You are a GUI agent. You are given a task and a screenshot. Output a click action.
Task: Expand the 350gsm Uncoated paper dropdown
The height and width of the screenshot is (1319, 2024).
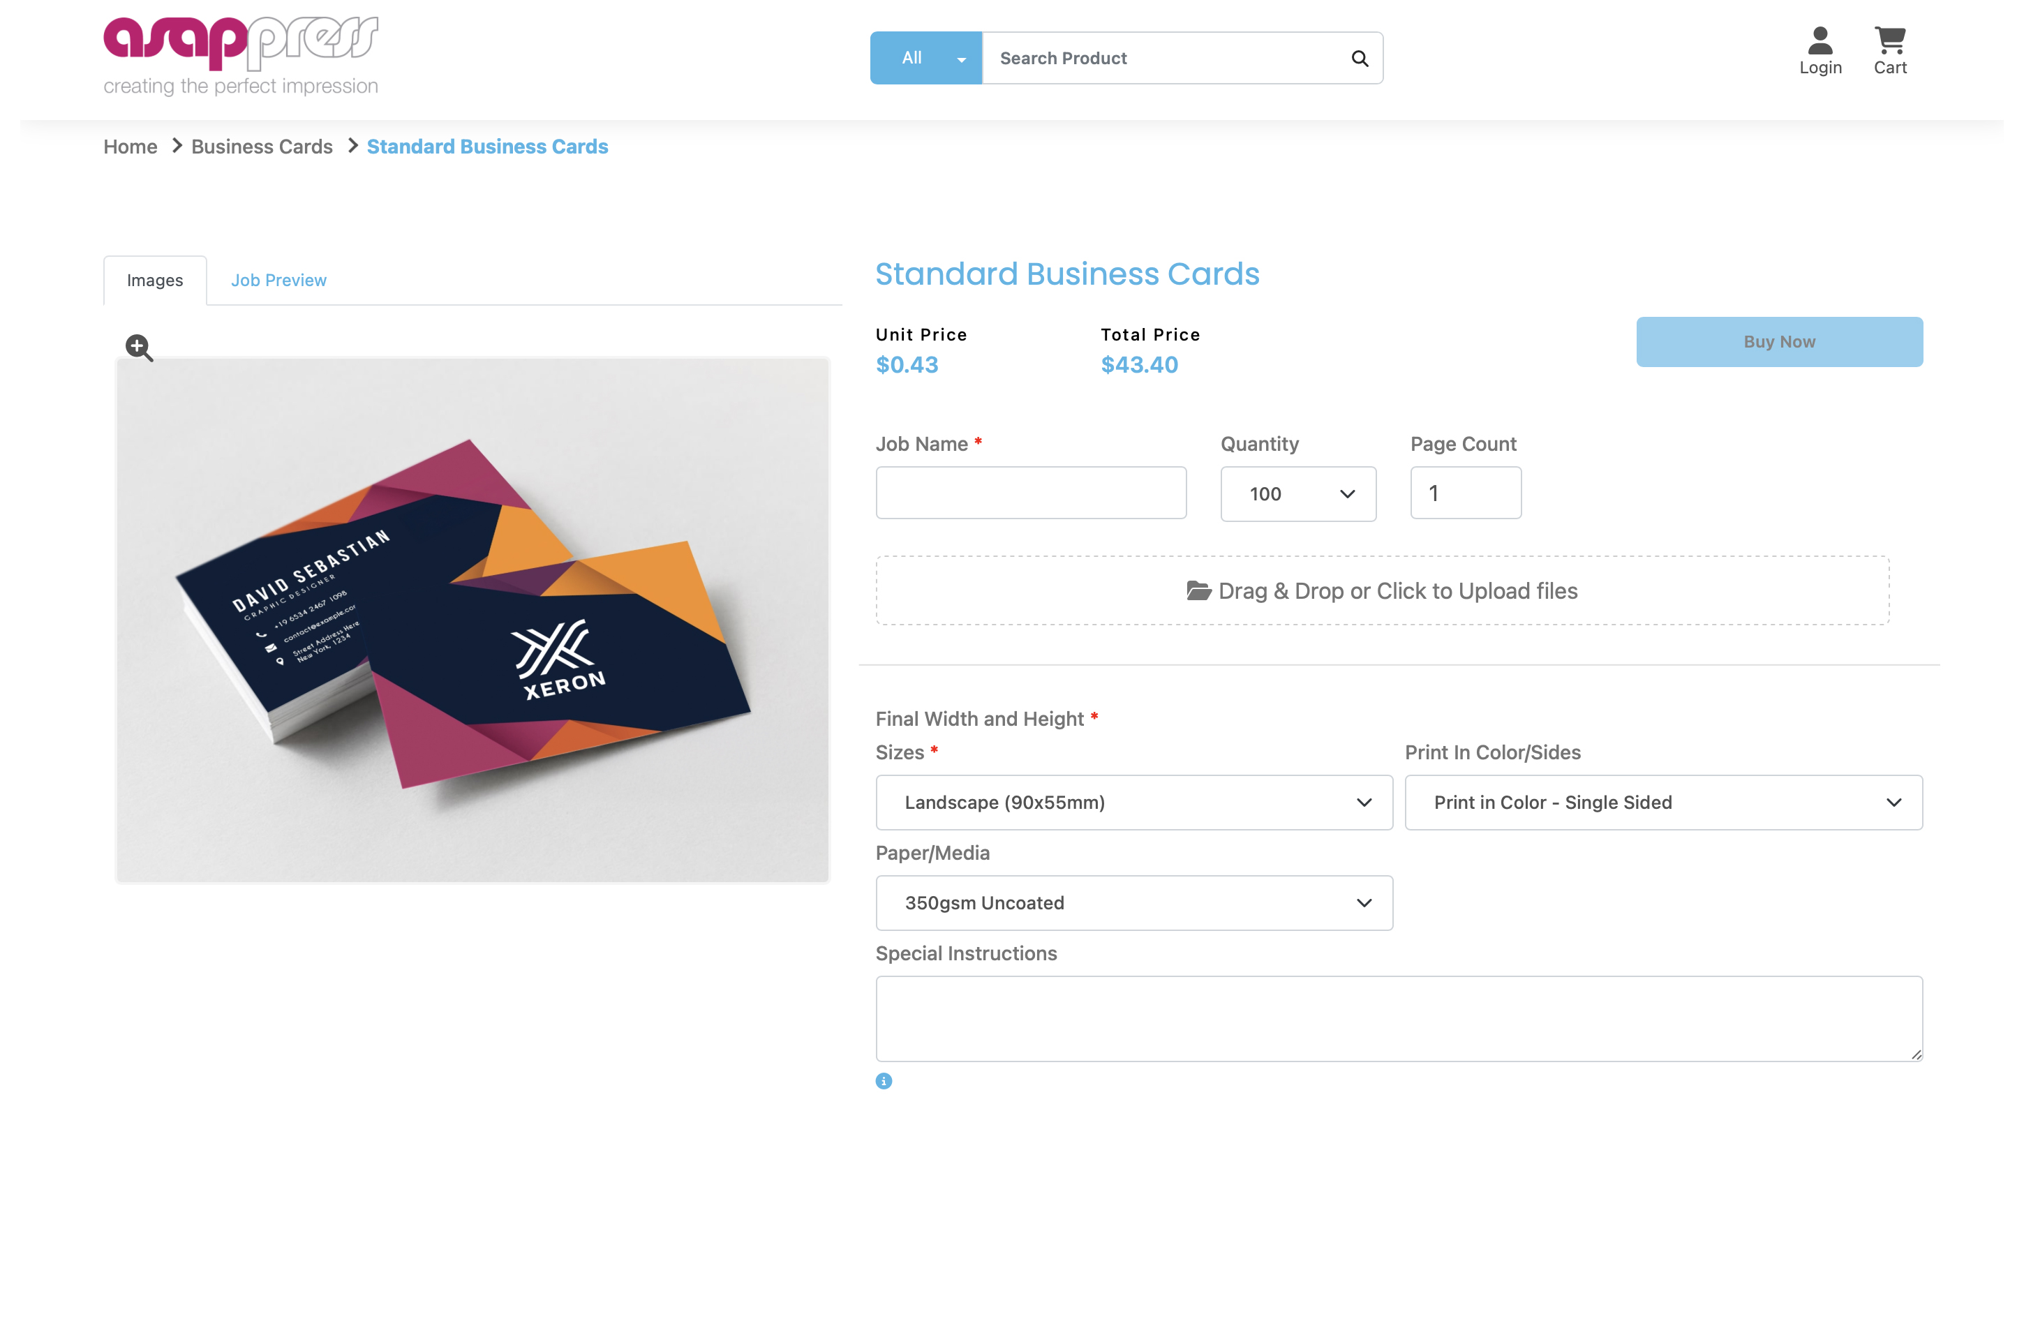coord(1133,902)
